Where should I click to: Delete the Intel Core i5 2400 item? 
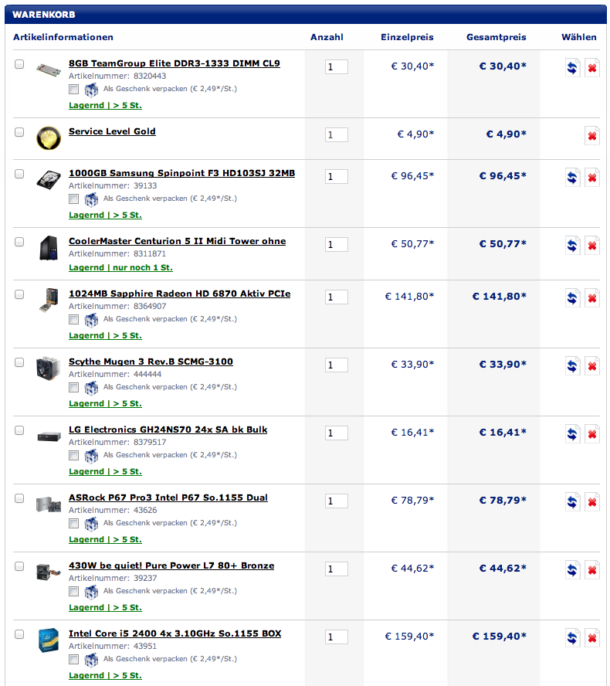(x=591, y=638)
